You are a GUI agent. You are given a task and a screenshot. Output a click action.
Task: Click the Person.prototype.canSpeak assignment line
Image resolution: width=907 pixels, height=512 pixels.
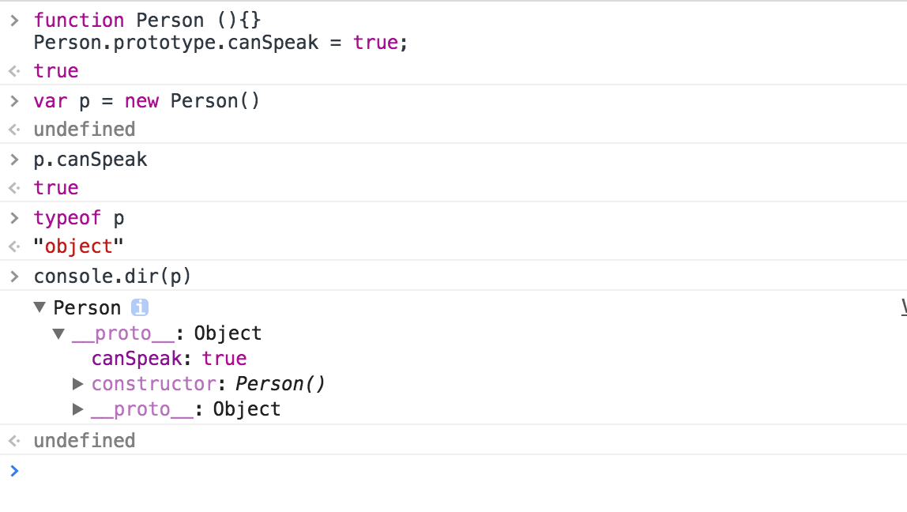(x=220, y=43)
